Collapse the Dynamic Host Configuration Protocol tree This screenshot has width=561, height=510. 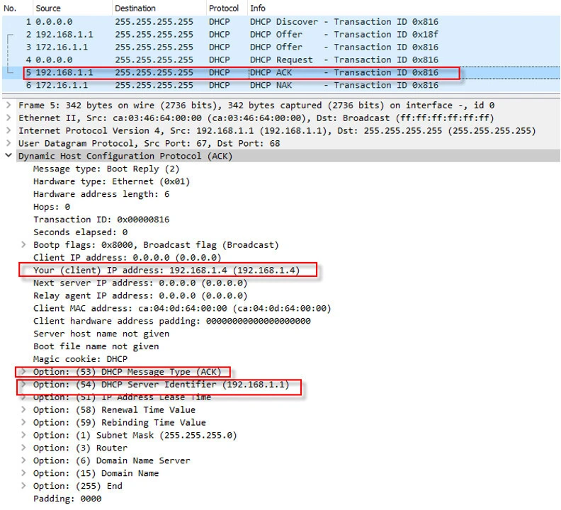[8, 156]
